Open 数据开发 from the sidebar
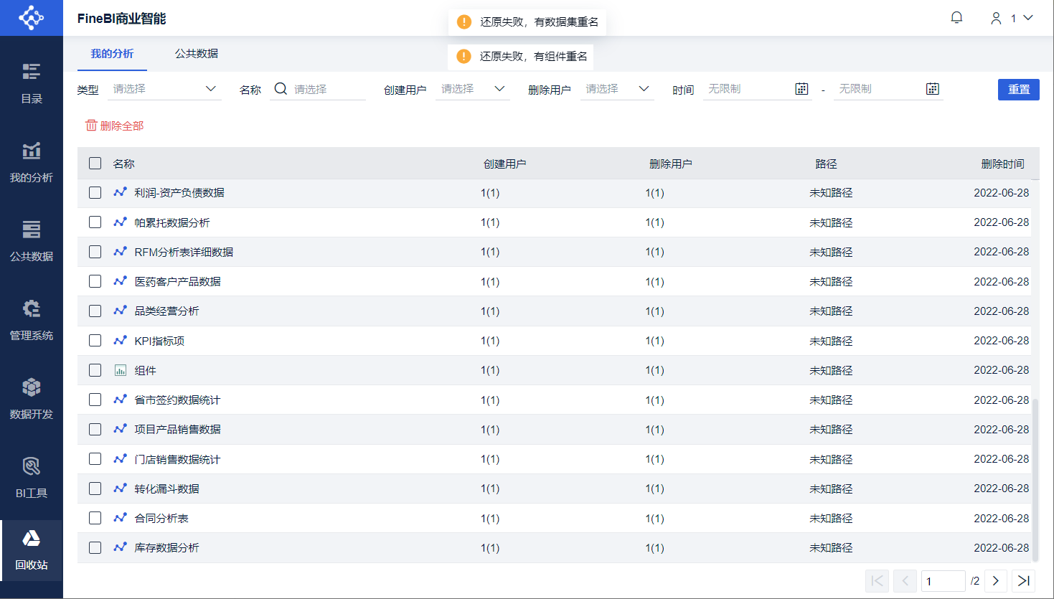 32,399
